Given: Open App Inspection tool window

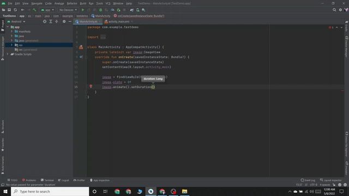Looking at the screenshot, I should [100, 180].
